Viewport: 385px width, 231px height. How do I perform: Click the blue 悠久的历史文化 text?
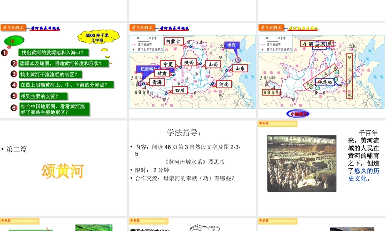point(364,174)
